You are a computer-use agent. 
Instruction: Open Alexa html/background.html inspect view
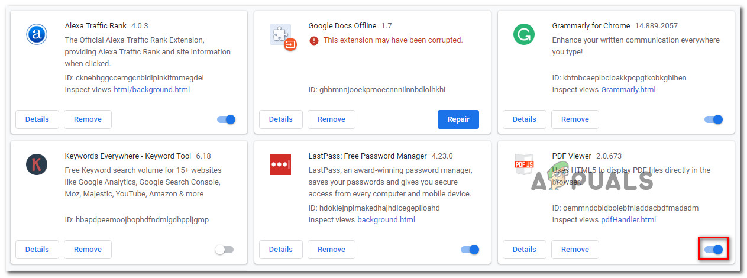point(151,89)
